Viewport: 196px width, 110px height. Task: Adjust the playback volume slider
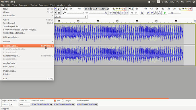98,13
